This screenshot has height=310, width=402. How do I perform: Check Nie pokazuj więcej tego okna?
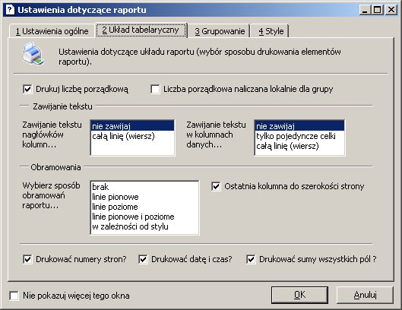click(14, 296)
